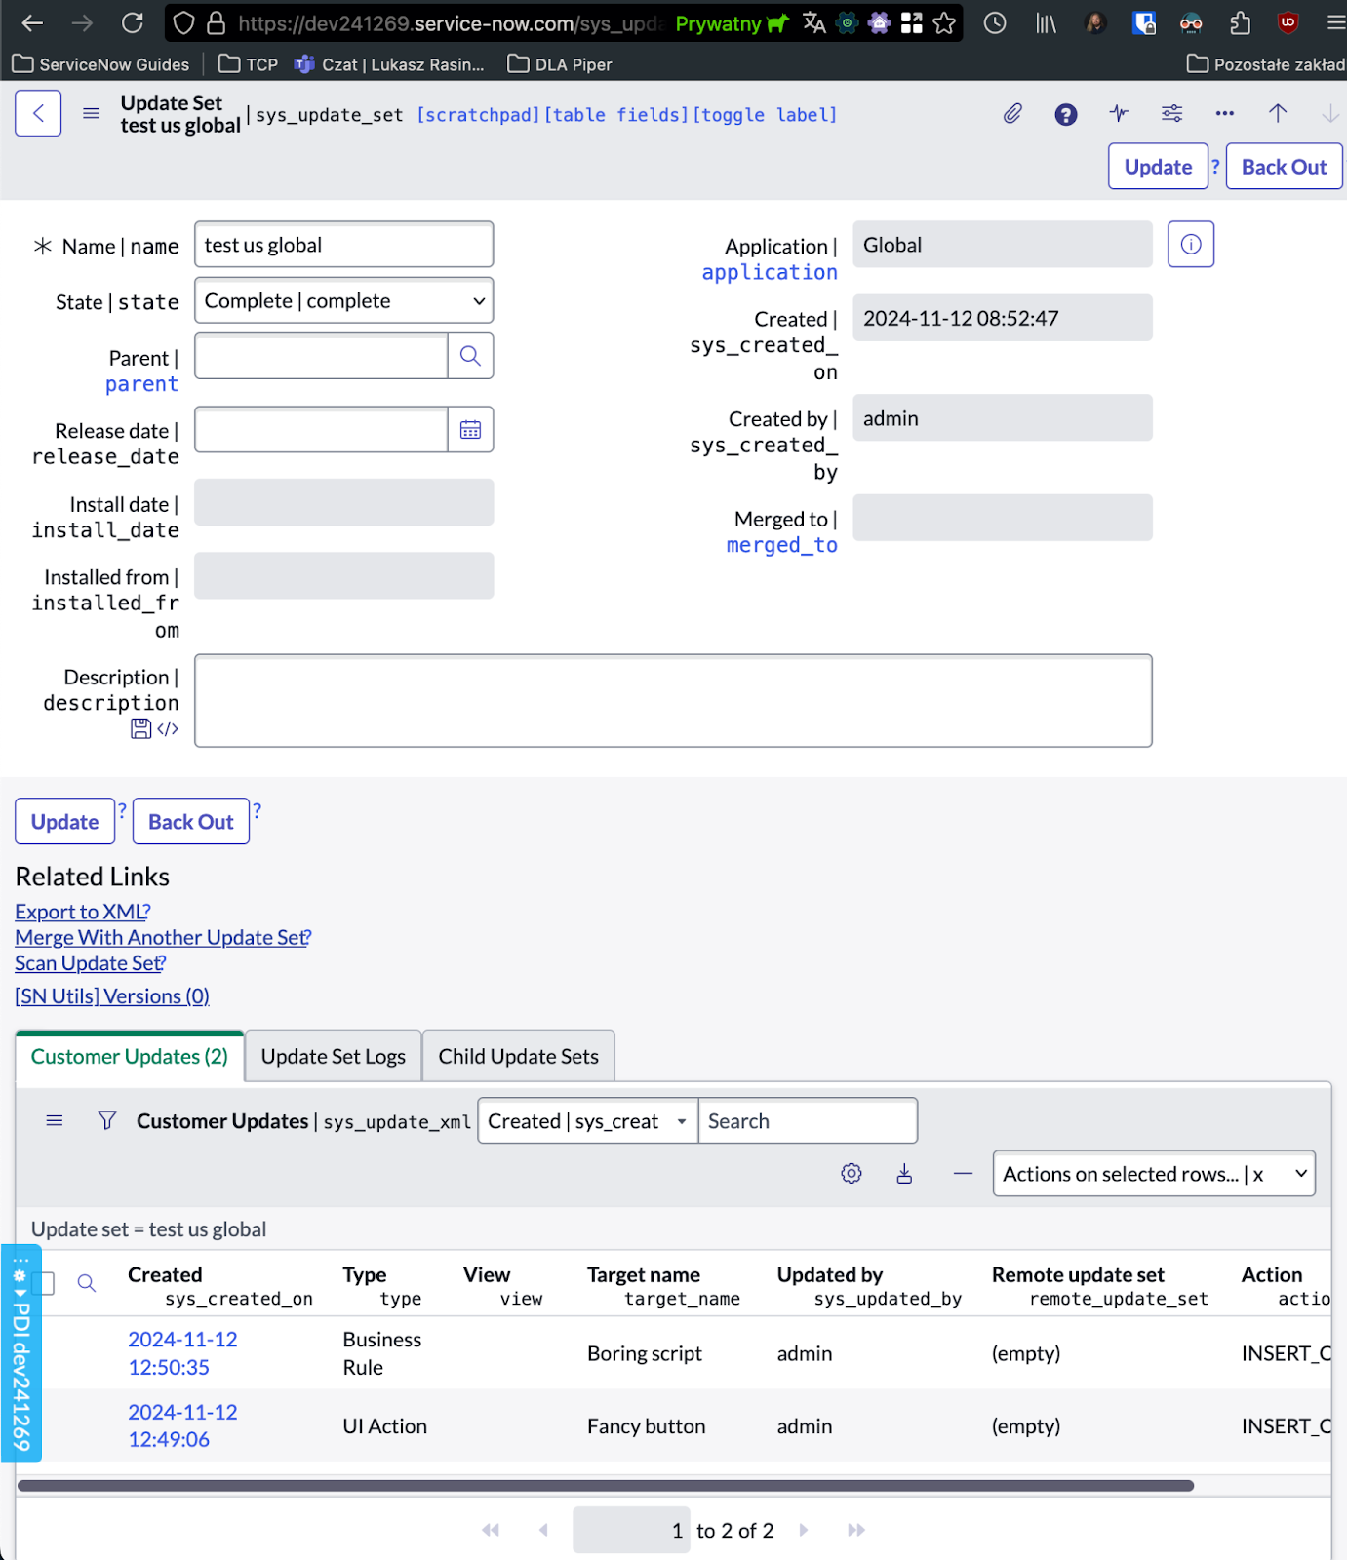Toggle the select all rows checkbox
The image size is (1347, 1560).
click(x=43, y=1283)
